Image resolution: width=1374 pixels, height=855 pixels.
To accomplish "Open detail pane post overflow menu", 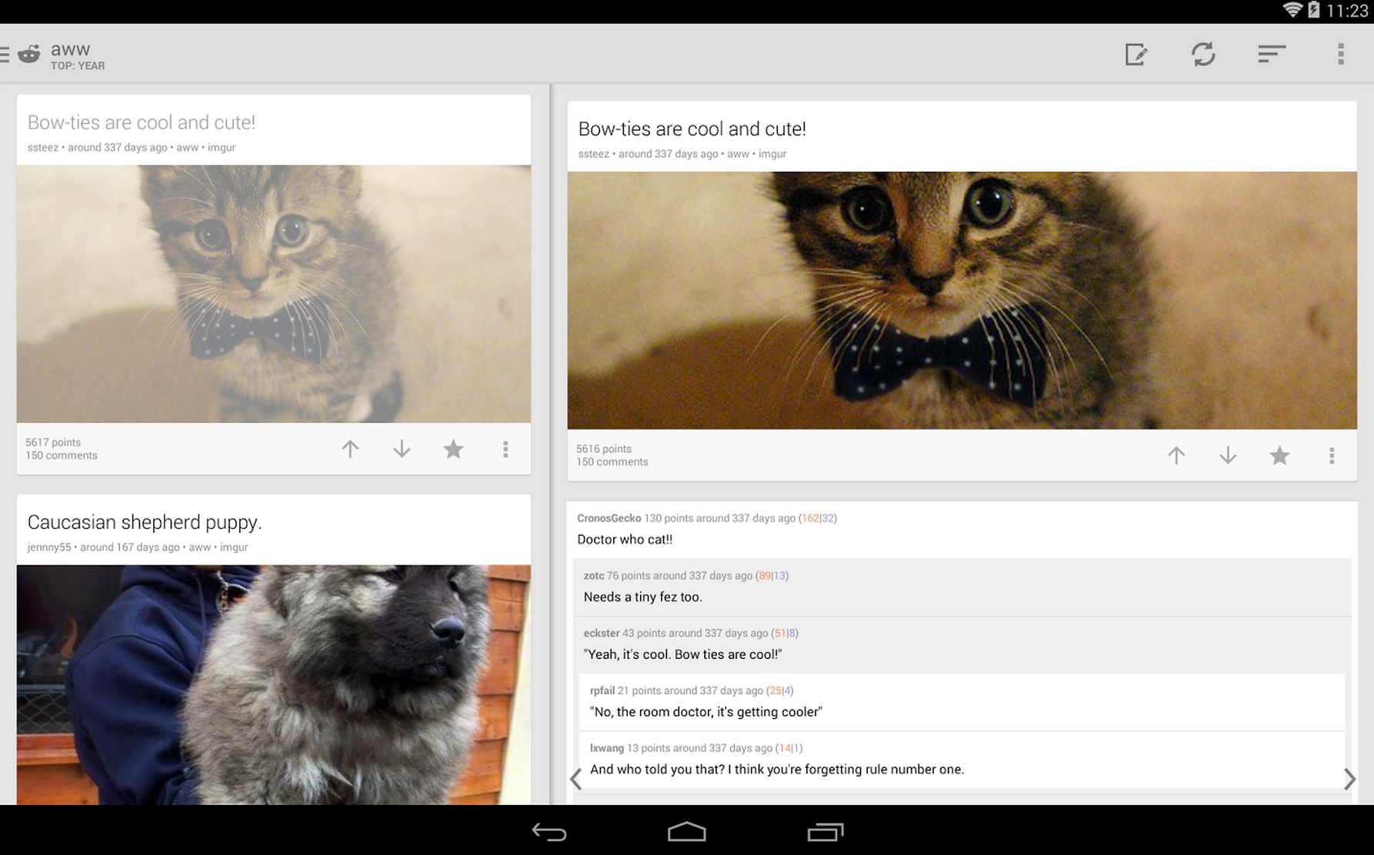I will (1332, 455).
